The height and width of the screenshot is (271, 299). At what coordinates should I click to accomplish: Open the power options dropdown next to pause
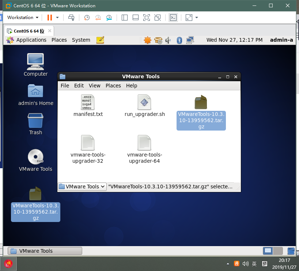(x=57, y=18)
